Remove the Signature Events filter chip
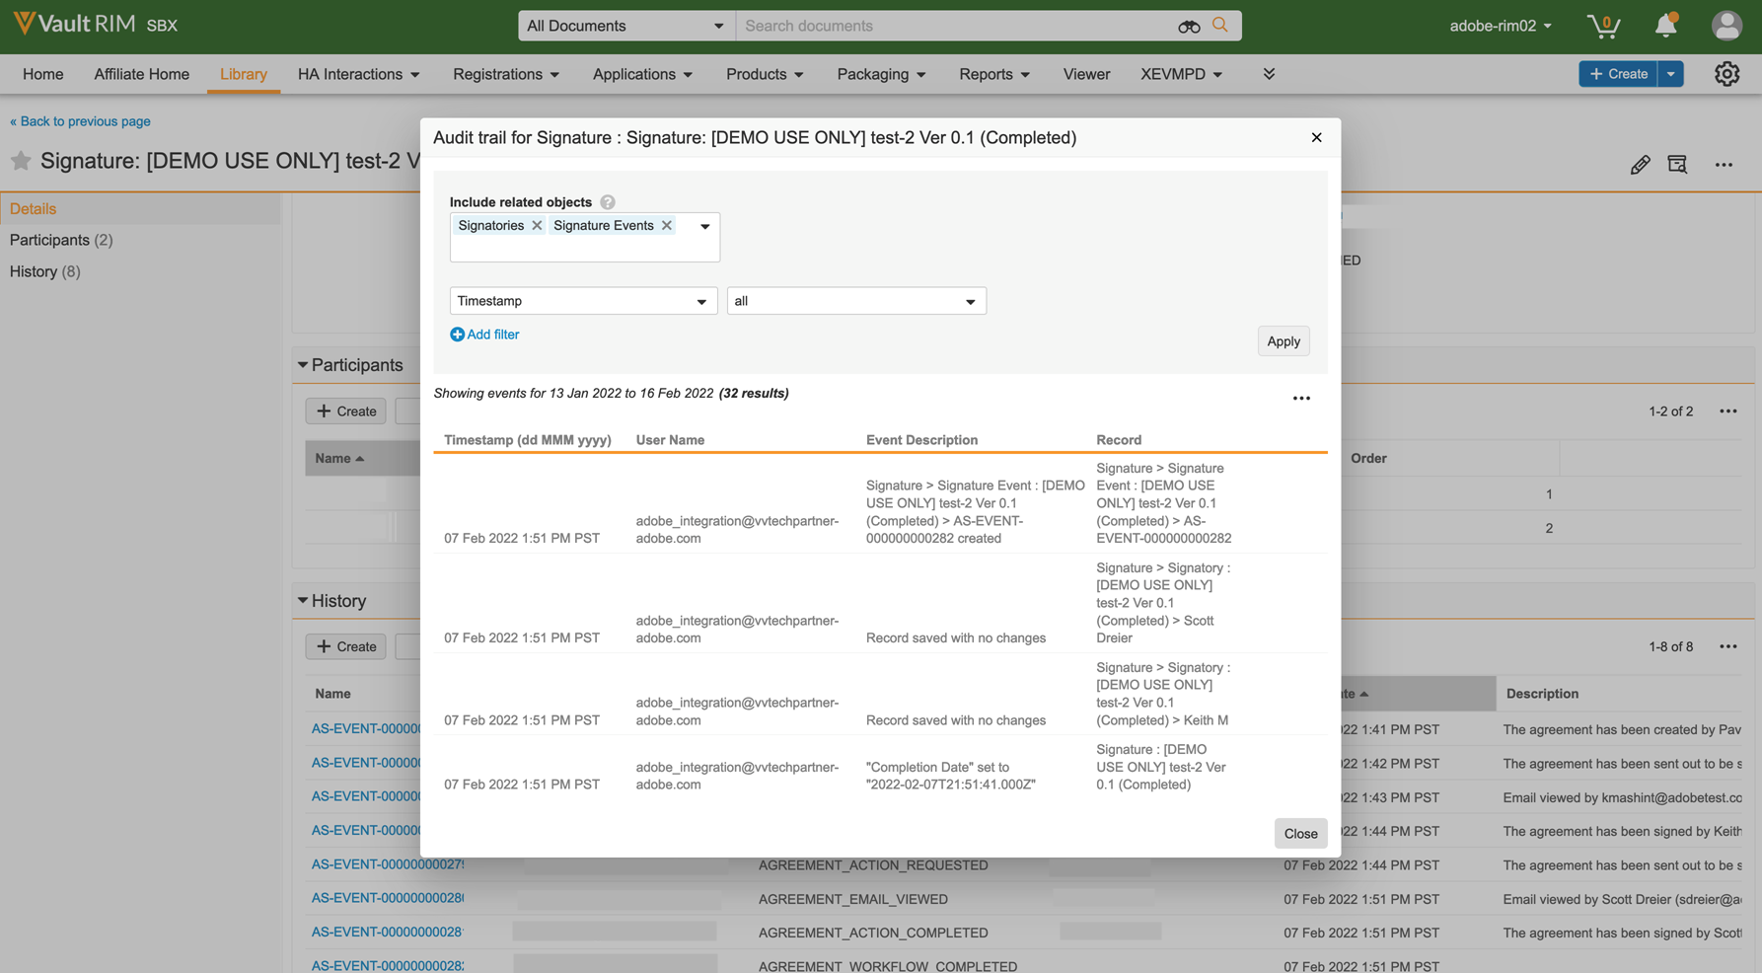Screen dimensions: 1762x973 666,225
